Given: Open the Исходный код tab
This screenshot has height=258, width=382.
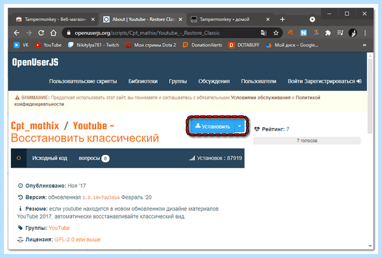Looking at the screenshot, I should (50, 158).
